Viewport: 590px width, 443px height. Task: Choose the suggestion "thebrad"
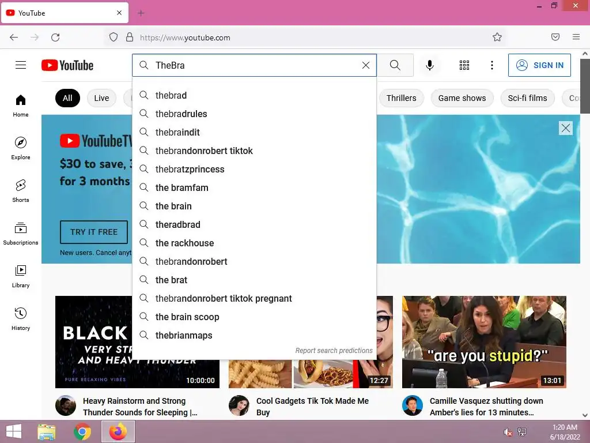(254, 95)
